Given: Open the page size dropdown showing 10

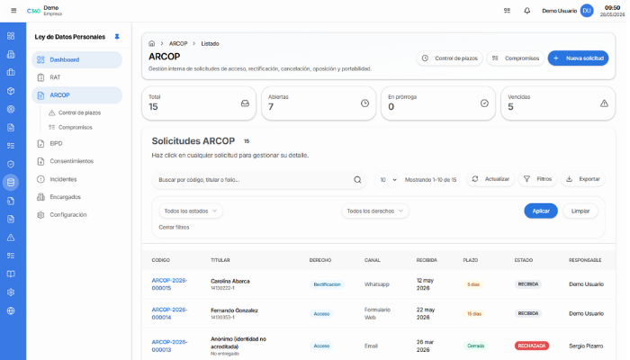Looking at the screenshot, I should pos(388,180).
